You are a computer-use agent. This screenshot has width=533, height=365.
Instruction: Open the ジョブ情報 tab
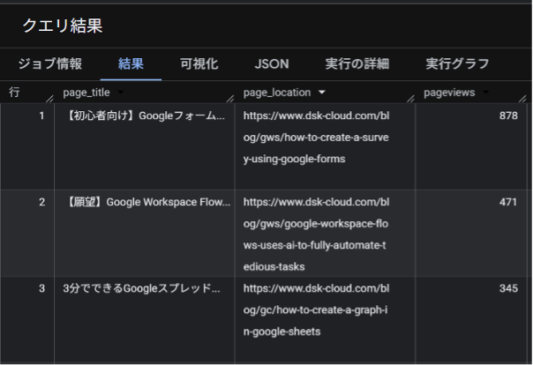(x=50, y=63)
